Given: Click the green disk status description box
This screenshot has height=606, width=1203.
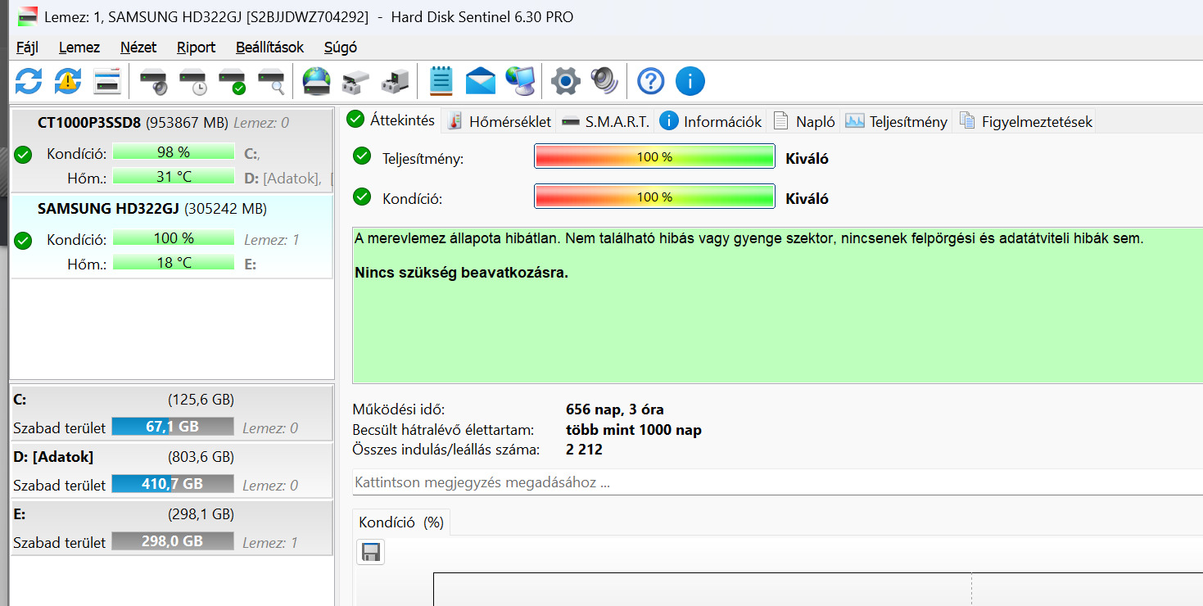Looking at the screenshot, I should point(777,306).
